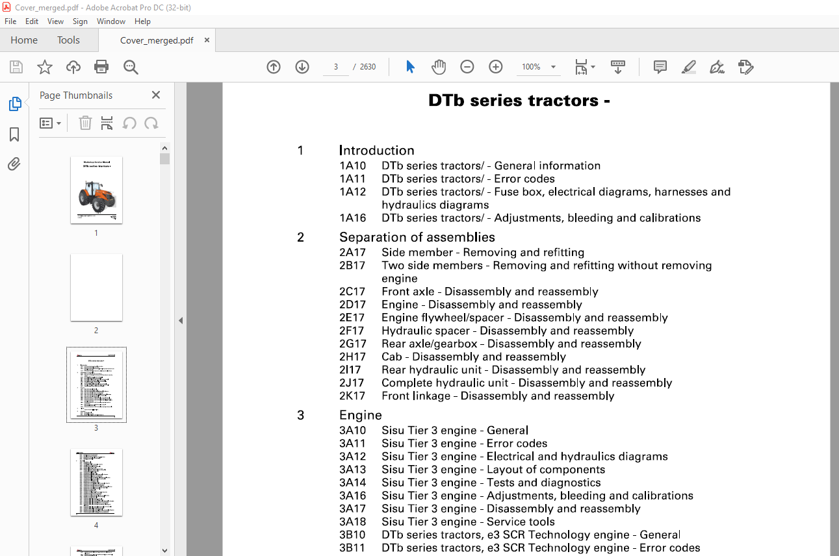The image size is (839, 556).
Task: Open the View menu
Action: [x=55, y=21]
